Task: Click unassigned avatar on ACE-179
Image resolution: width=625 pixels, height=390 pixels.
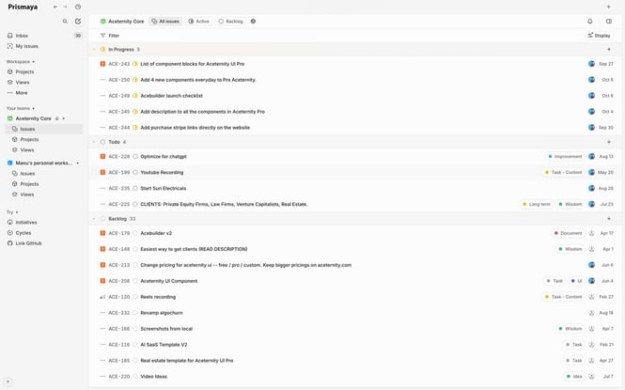Action: pyautogui.click(x=591, y=233)
